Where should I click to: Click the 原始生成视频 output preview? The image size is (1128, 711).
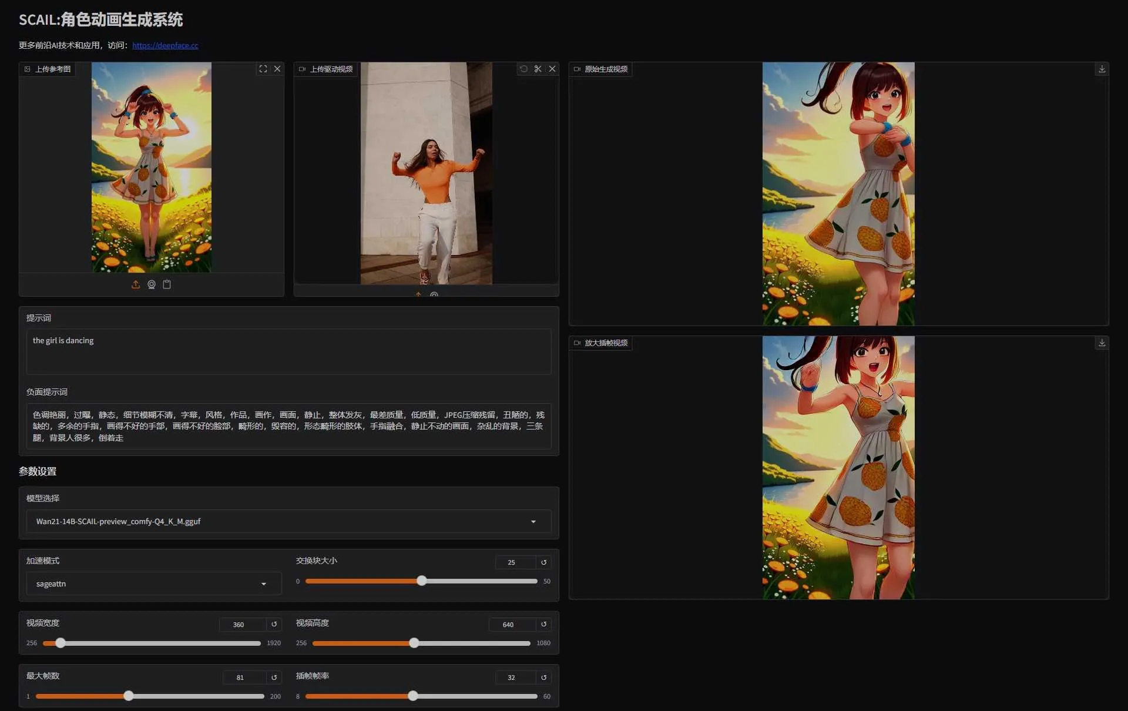click(838, 194)
